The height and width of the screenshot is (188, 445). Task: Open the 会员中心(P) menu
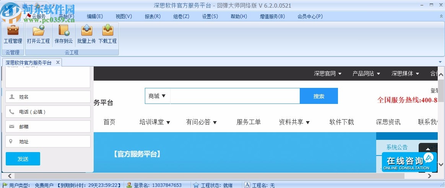point(310,16)
